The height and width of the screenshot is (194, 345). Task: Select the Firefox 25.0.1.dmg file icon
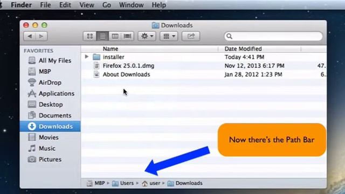tap(96, 66)
